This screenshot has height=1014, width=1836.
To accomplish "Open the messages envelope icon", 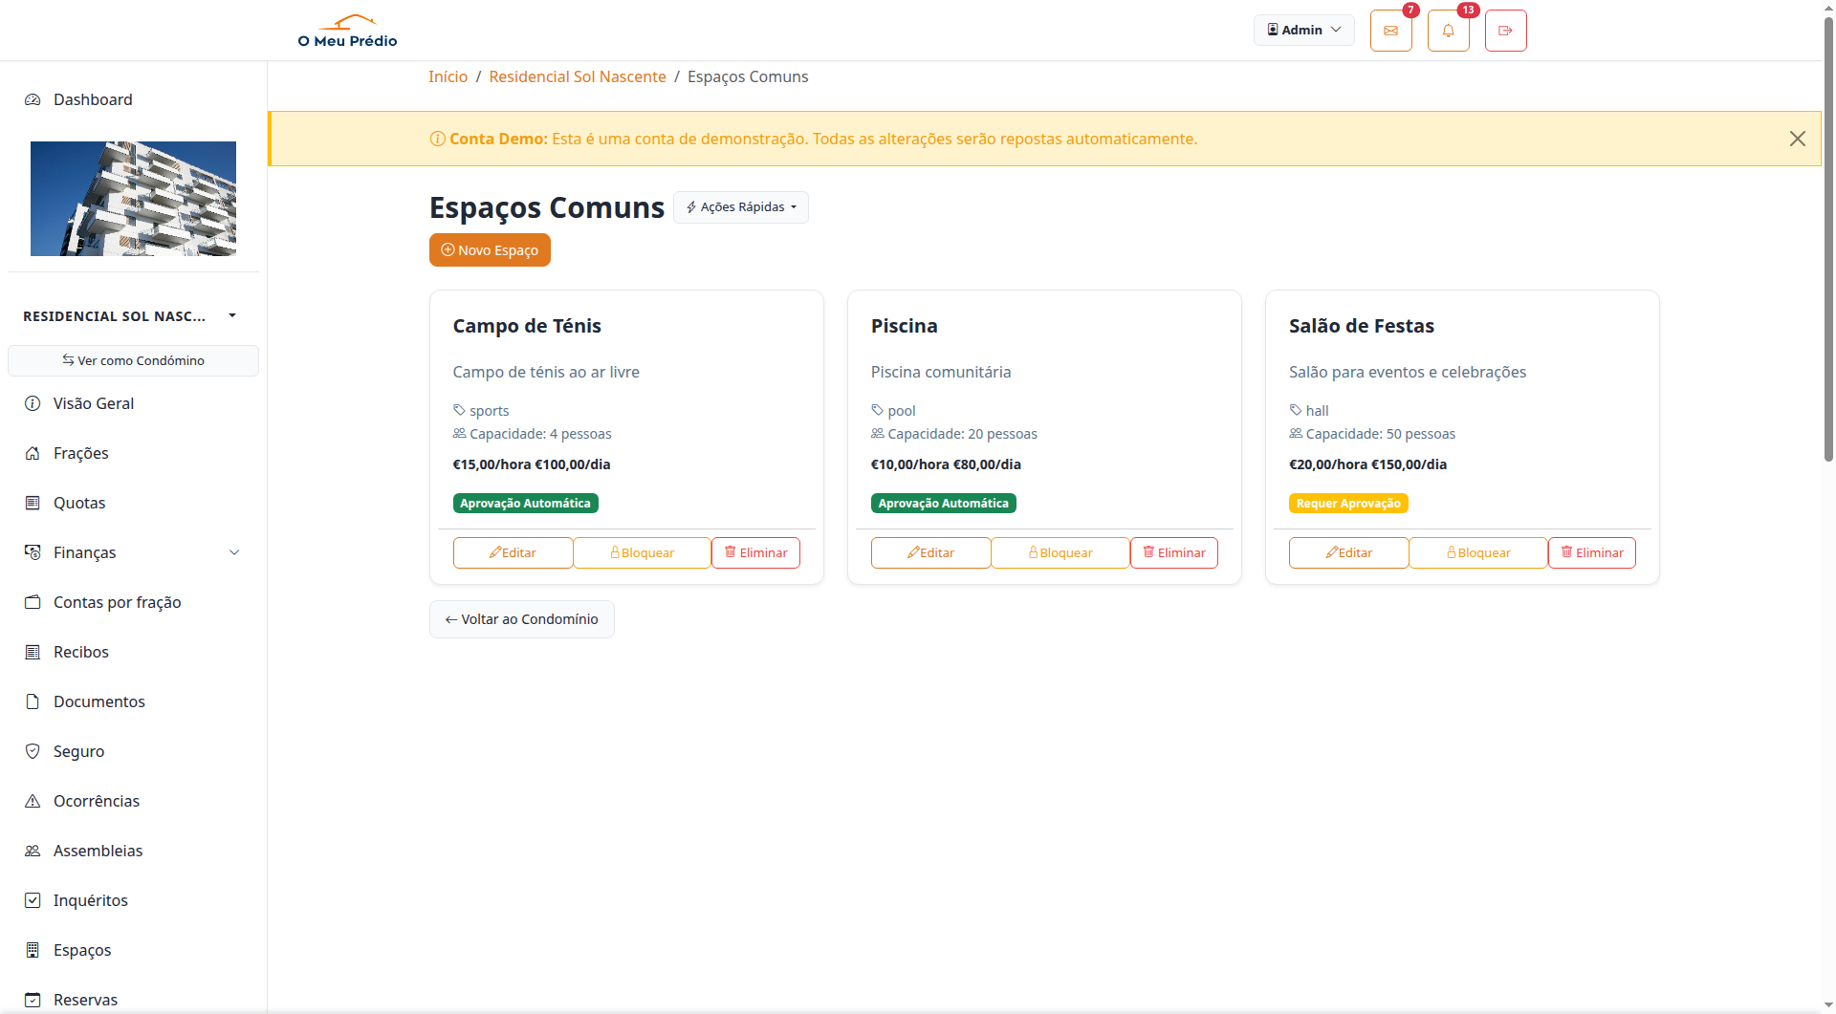I will point(1390,31).
